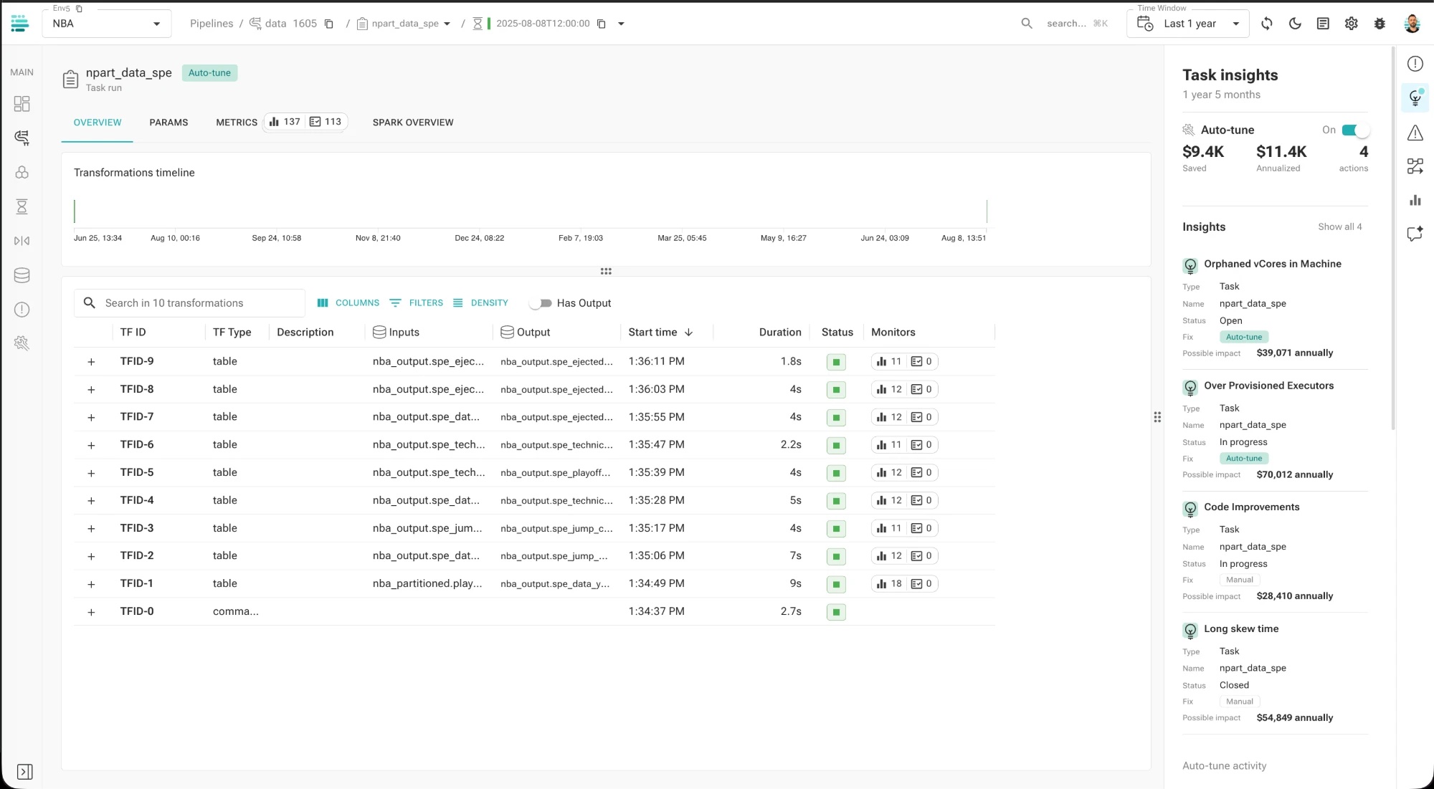1434x789 pixels.
Task: Click status indicator of TFID-5
Action: tap(836, 473)
